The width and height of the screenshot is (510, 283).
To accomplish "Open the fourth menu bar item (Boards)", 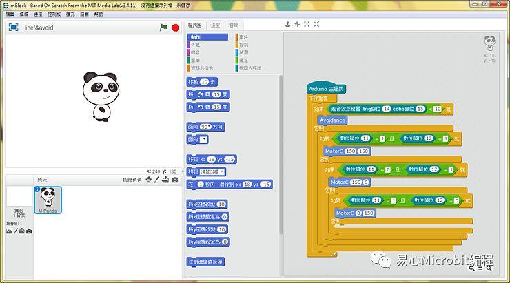I will pos(54,14).
